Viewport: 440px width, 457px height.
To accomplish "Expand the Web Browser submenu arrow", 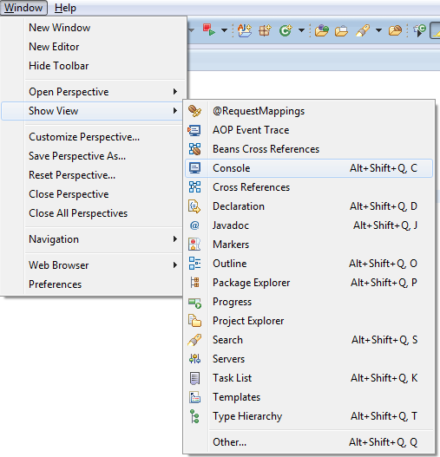I will click(x=175, y=265).
